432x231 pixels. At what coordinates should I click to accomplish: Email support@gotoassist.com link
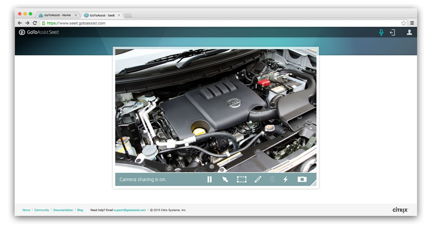pyautogui.click(x=130, y=210)
